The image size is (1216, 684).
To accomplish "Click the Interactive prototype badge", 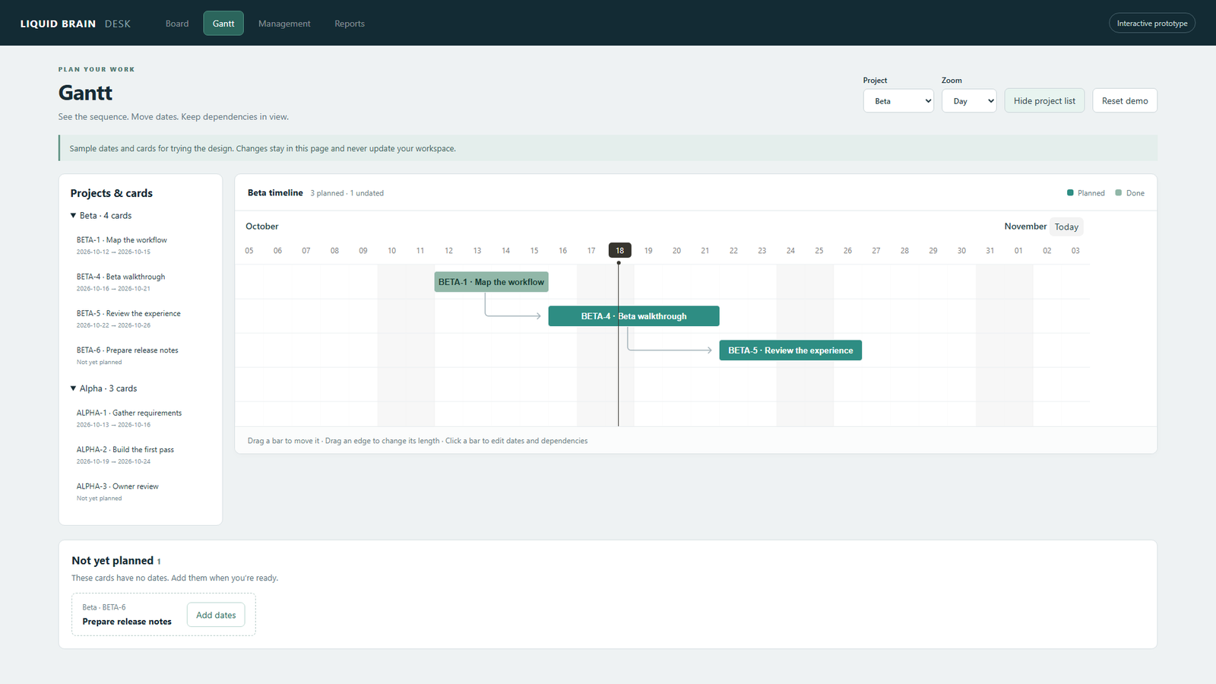I will [x=1152, y=24].
